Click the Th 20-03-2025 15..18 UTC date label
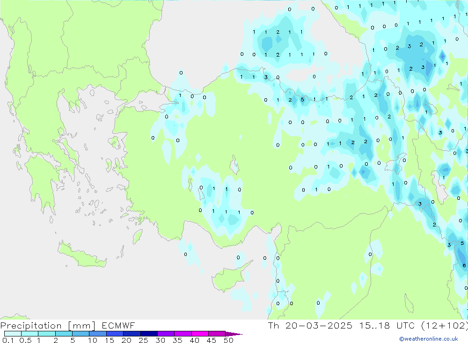468x343 pixels. 341,325
